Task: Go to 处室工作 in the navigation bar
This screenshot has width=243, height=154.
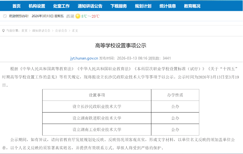Action: click(61, 6)
